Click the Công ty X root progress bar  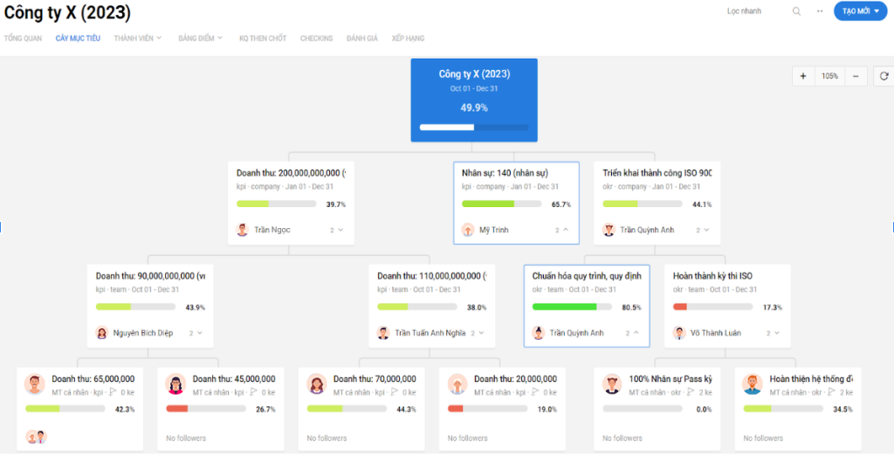tap(474, 128)
